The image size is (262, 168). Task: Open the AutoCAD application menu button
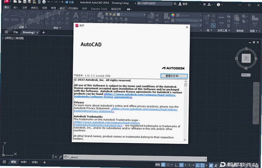(6, 2)
